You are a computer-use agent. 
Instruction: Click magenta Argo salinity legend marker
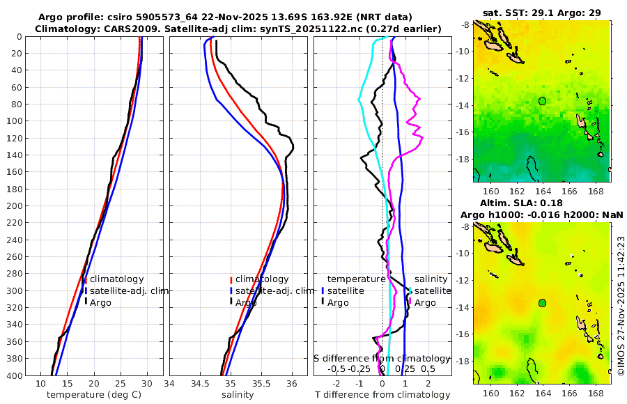pos(410,301)
